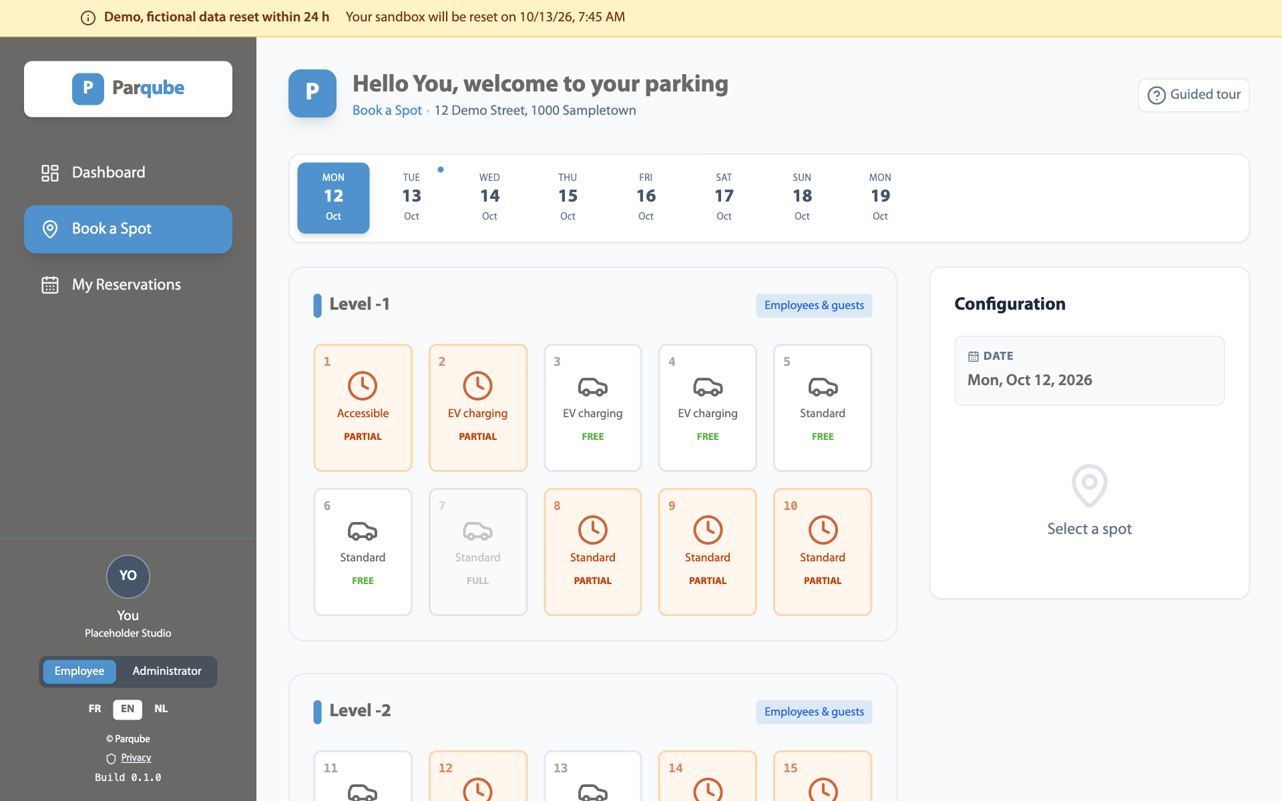Click full spot 7 Standard card
The image size is (1282, 801).
click(478, 552)
